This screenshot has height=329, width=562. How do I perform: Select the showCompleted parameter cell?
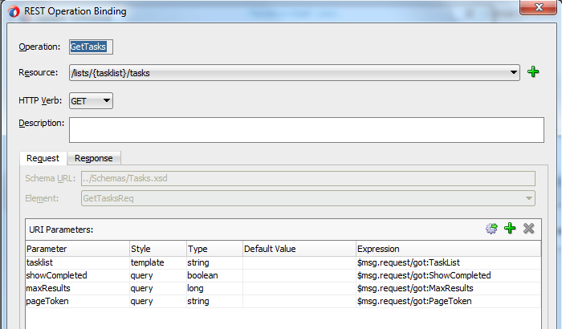click(x=77, y=275)
